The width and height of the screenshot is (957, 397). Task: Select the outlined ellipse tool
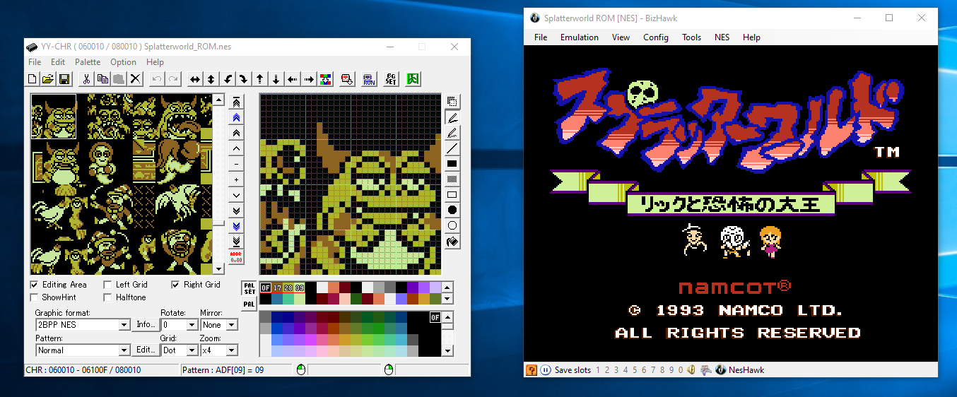[452, 226]
